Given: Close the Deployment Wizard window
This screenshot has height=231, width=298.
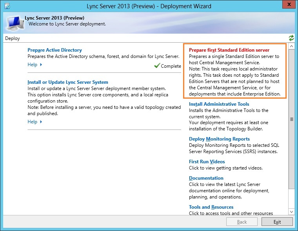Looking at the screenshot, I should pyautogui.click(x=289, y=4).
